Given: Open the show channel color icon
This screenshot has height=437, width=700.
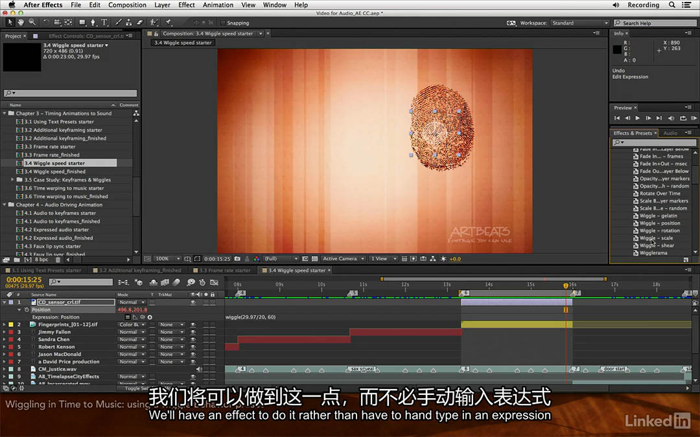Looking at the screenshot, I should [x=256, y=258].
